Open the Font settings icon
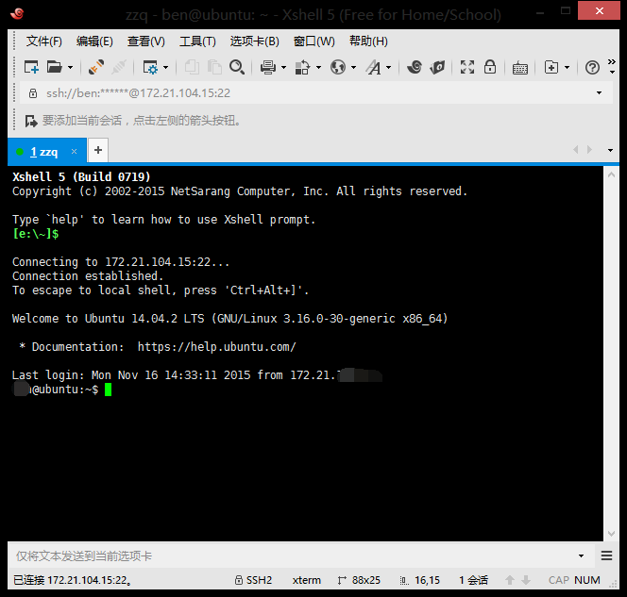 (374, 67)
